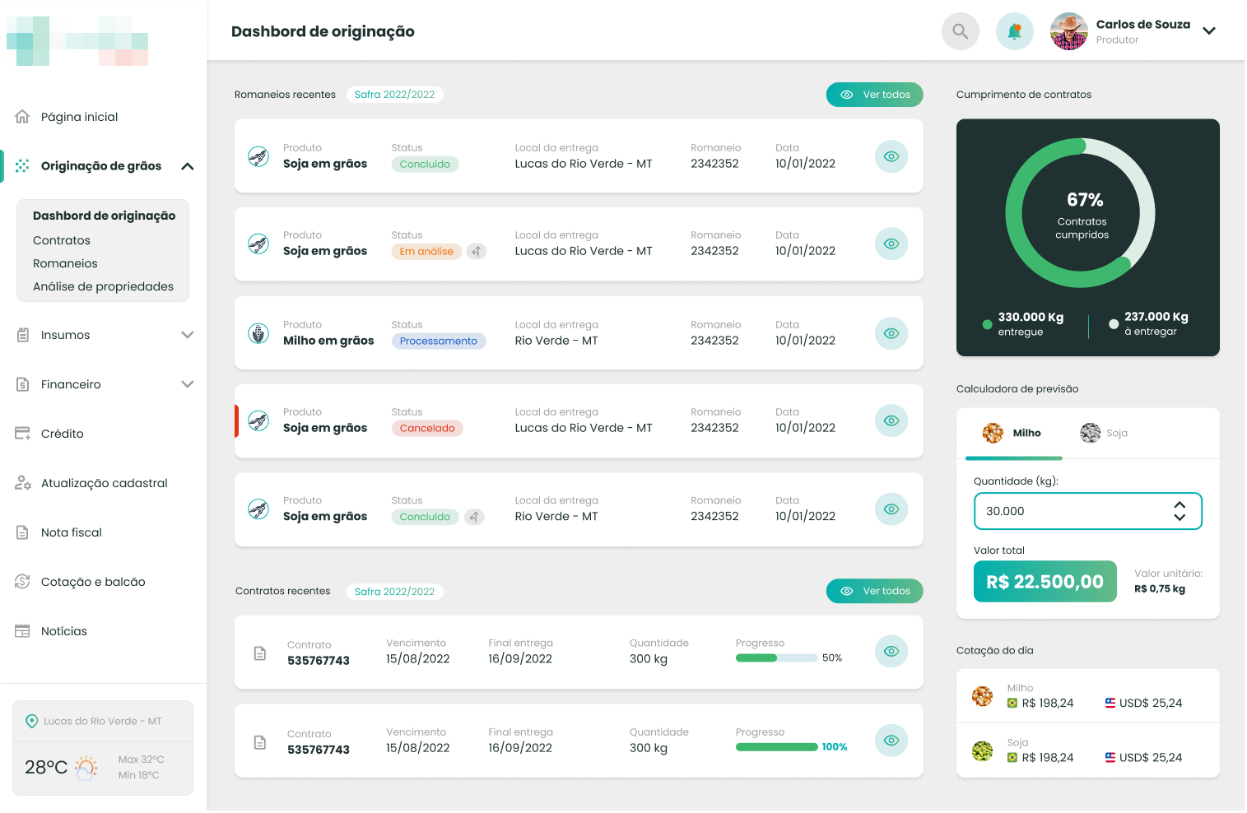Switch to Soja calculator tab
1247x813 pixels.
point(1104,433)
